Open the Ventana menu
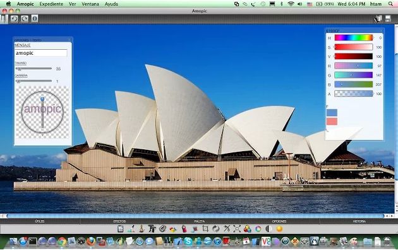 [x=90, y=4]
